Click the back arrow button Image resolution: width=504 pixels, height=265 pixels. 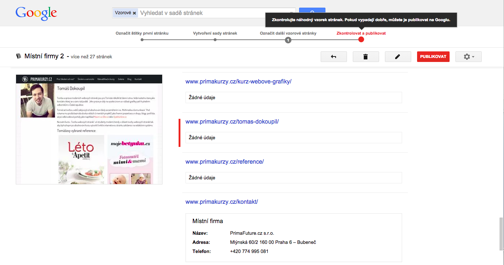tap(334, 57)
